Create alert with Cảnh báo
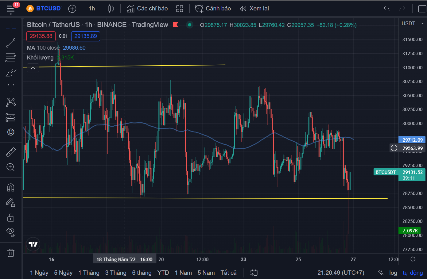Image resolution: width=427 pixels, height=279 pixels. click(x=213, y=9)
